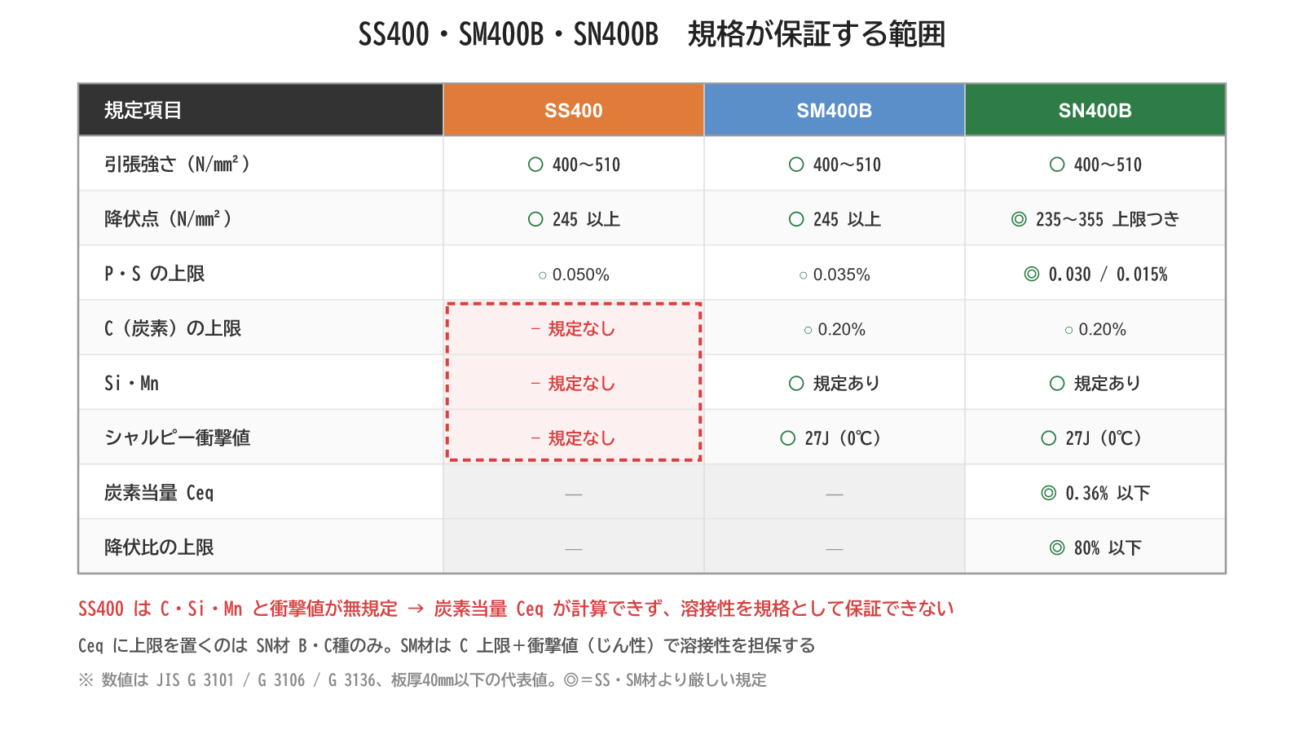The height and width of the screenshot is (756, 1304).
Task: Click the footnote citing JIS G 3101
Action: coord(422,679)
